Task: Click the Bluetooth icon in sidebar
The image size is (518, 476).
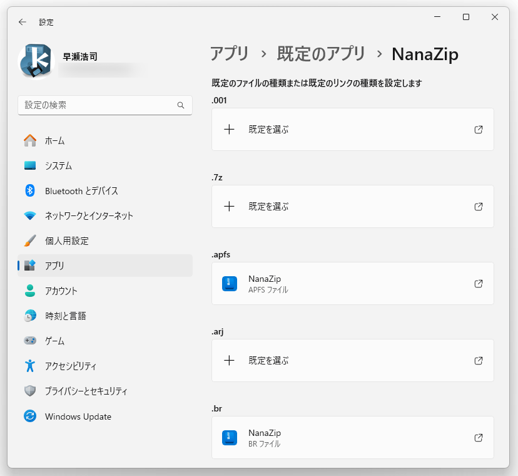Action: 30,190
